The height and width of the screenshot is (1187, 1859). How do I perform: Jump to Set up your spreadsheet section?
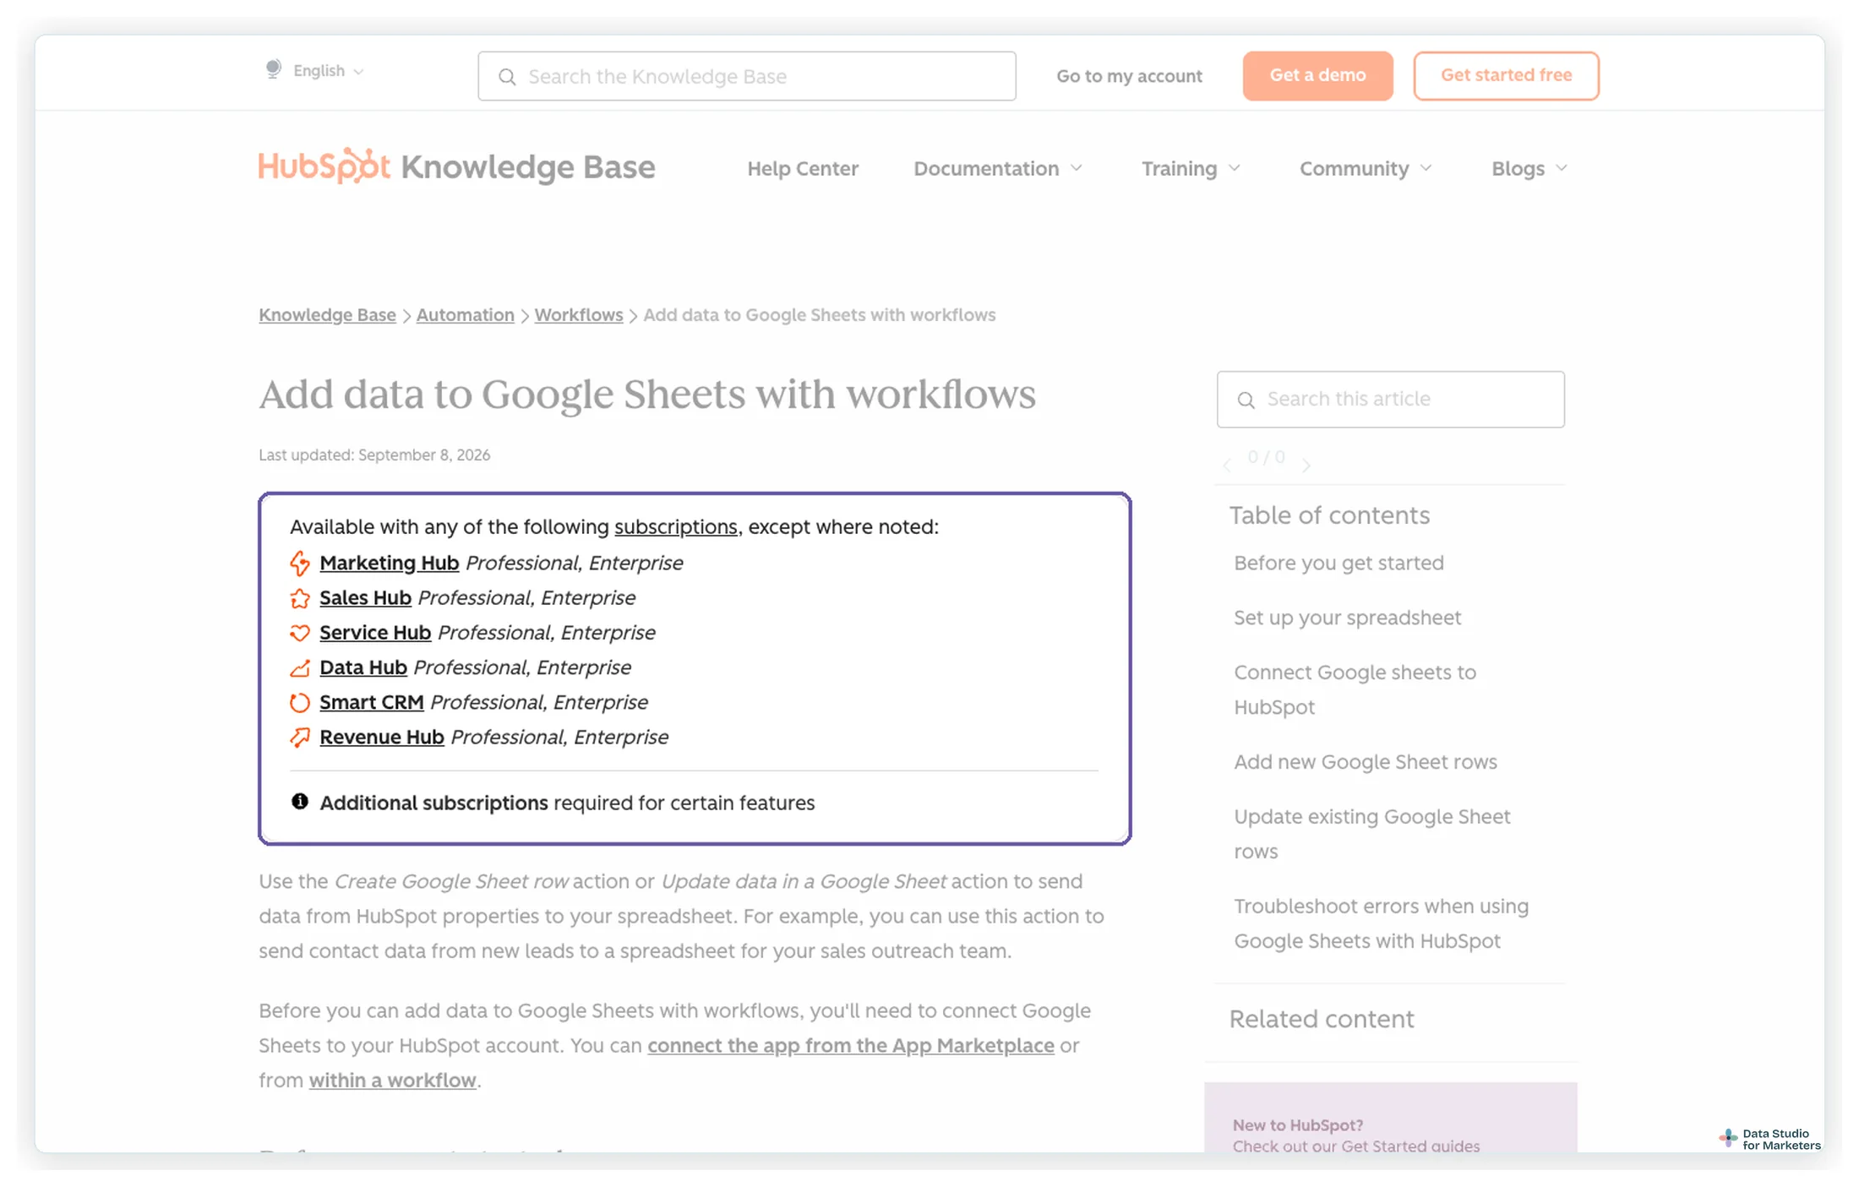coord(1347,618)
